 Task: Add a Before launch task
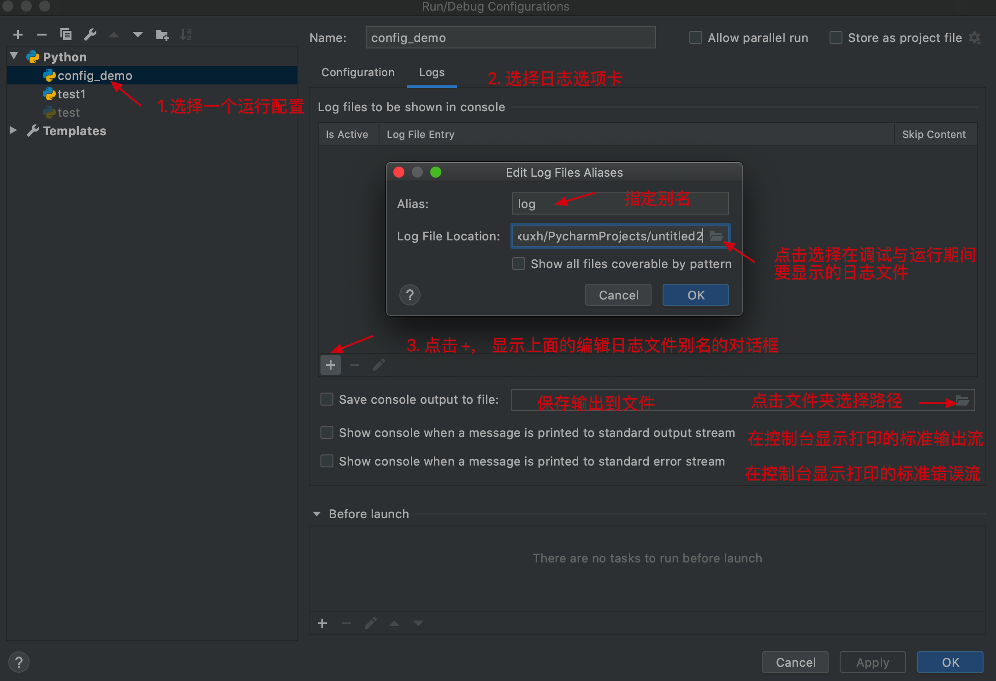click(322, 623)
